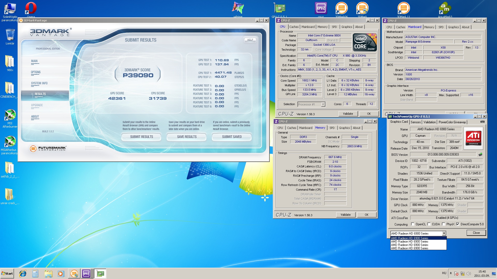Click the SUBMIT SAVED button
497x279 pixels.
[x=232, y=137]
